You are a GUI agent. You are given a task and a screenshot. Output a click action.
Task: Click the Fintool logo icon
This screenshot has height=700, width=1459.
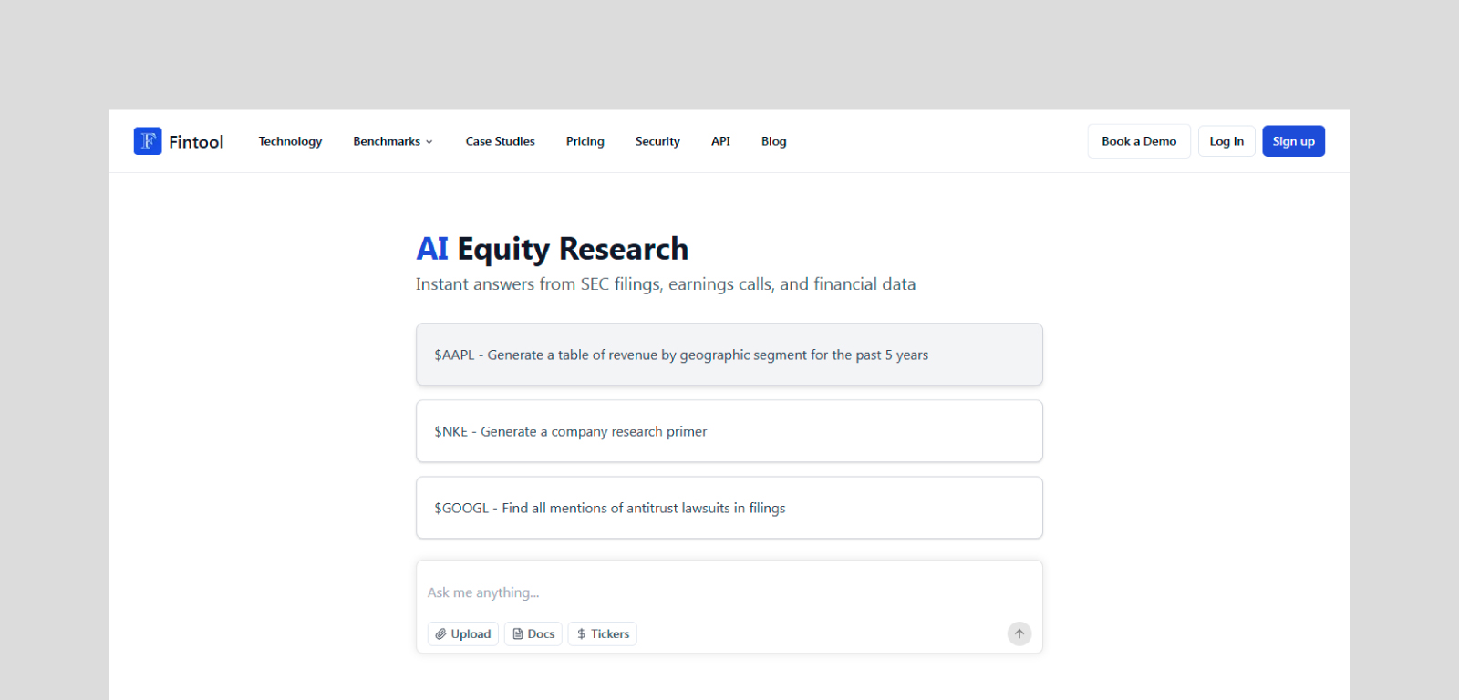pyautogui.click(x=147, y=140)
